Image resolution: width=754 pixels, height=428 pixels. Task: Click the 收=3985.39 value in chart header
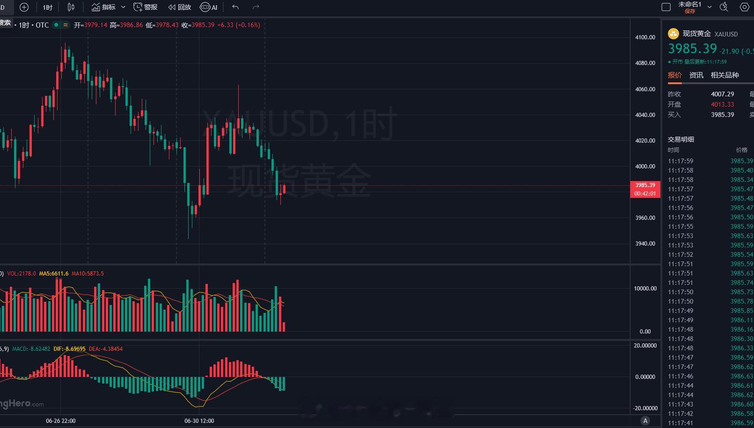click(198, 25)
